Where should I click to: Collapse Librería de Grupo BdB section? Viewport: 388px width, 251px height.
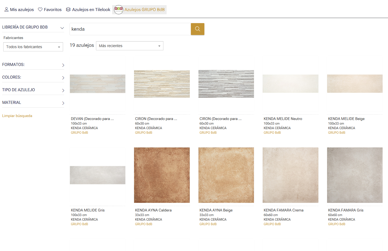(x=33, y=27)
